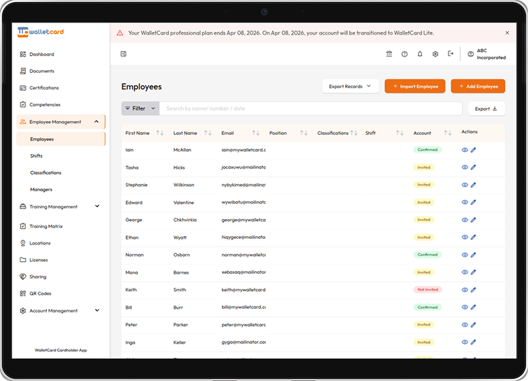Collapse Employee Management section
The image size is (528, 381).
[96, 122]
